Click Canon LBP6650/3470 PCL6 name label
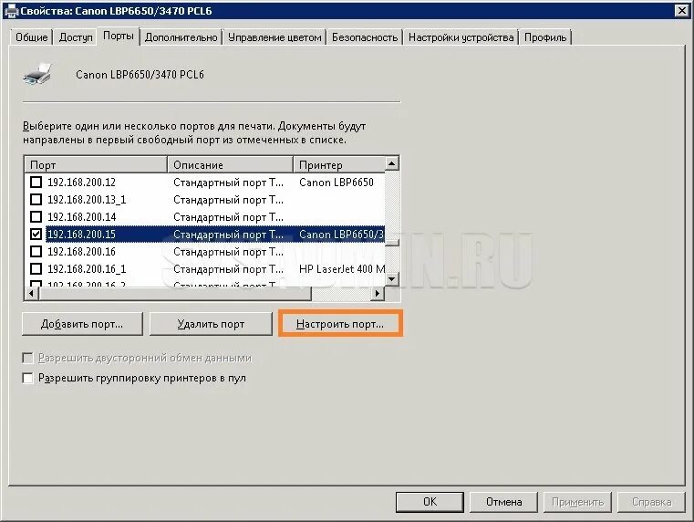 (140, 75)
